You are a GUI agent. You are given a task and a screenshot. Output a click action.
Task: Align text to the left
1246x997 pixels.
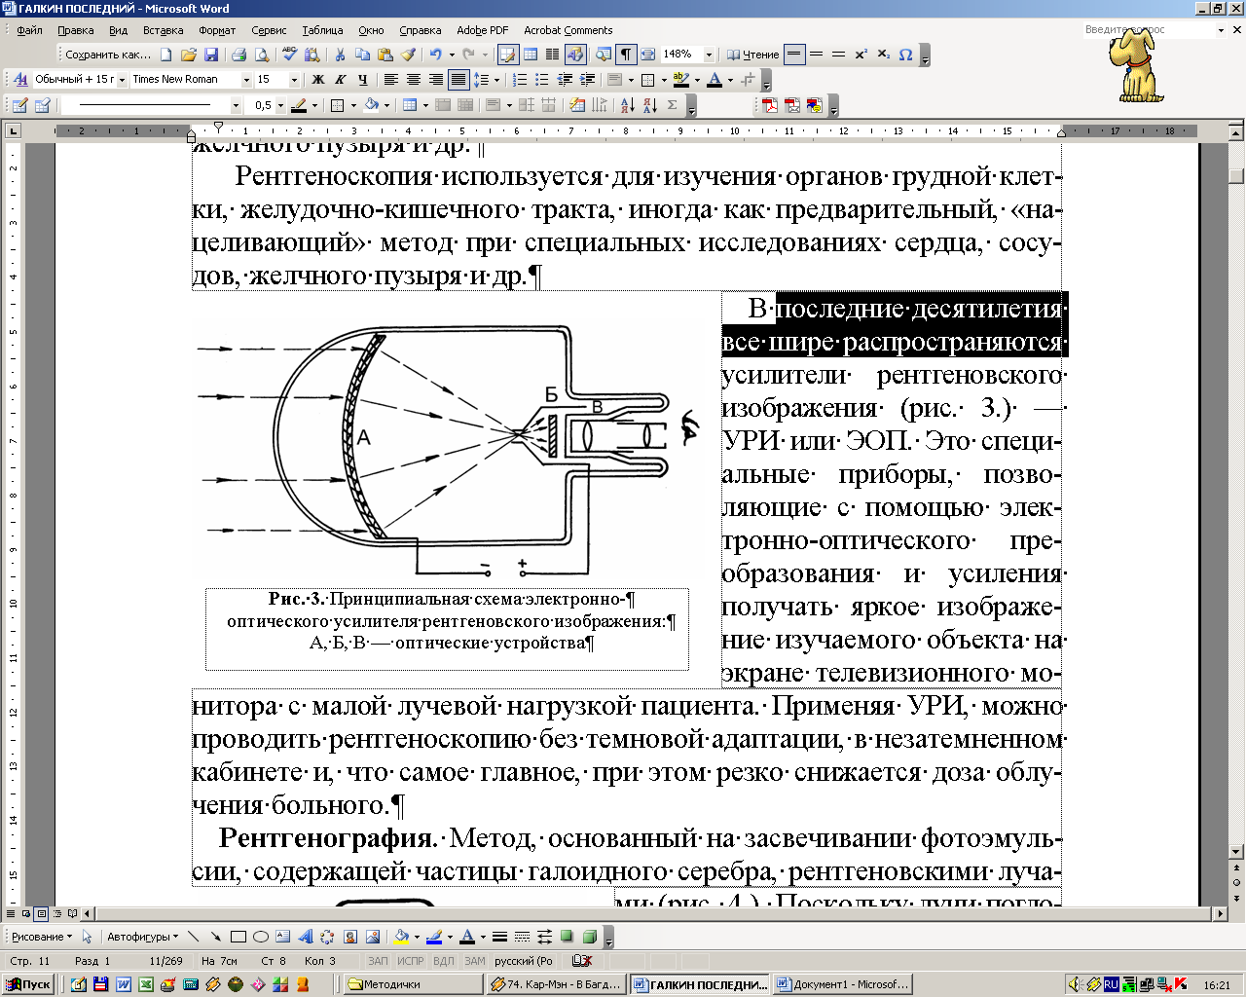(x=391, y=79)
